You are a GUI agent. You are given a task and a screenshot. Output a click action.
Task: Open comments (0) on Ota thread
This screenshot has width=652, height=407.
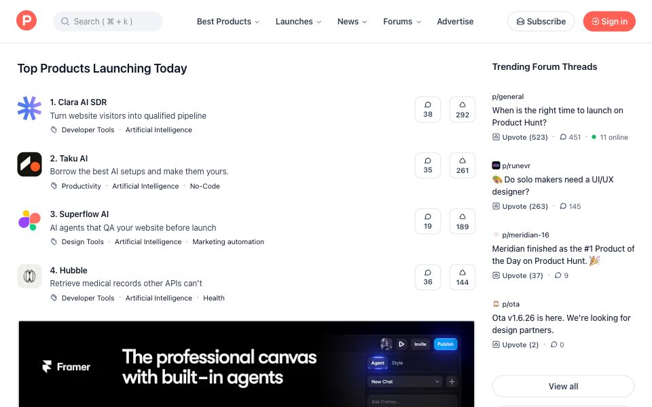[x=557, y=345]
